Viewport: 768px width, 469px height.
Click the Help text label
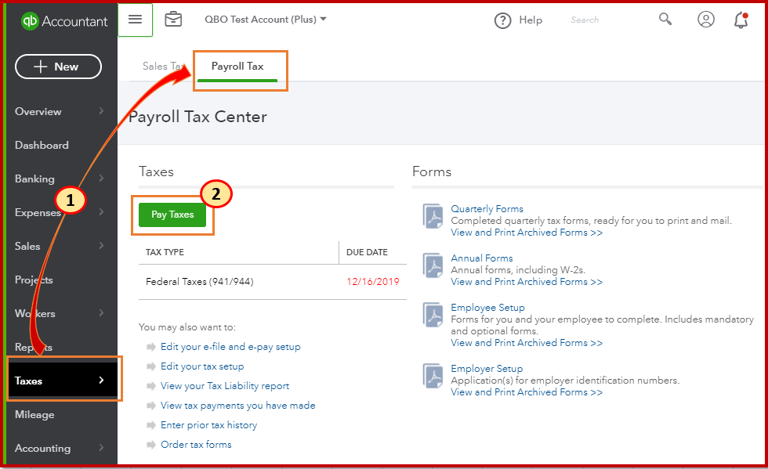pyautogui.click(x=531, y=20)
